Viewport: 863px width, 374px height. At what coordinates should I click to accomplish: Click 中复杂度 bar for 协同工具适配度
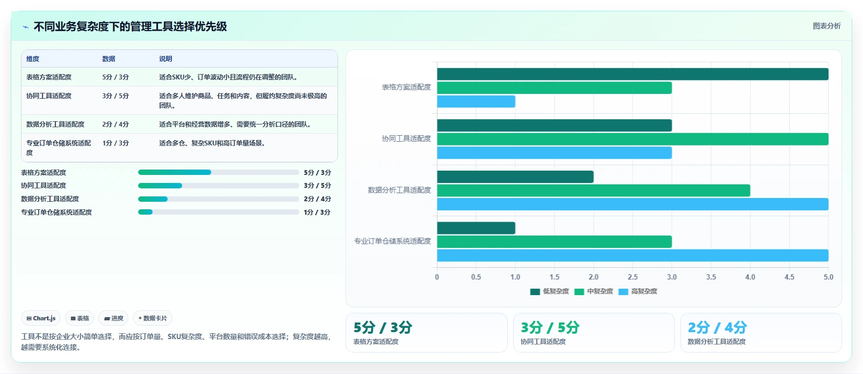(632, 139)
